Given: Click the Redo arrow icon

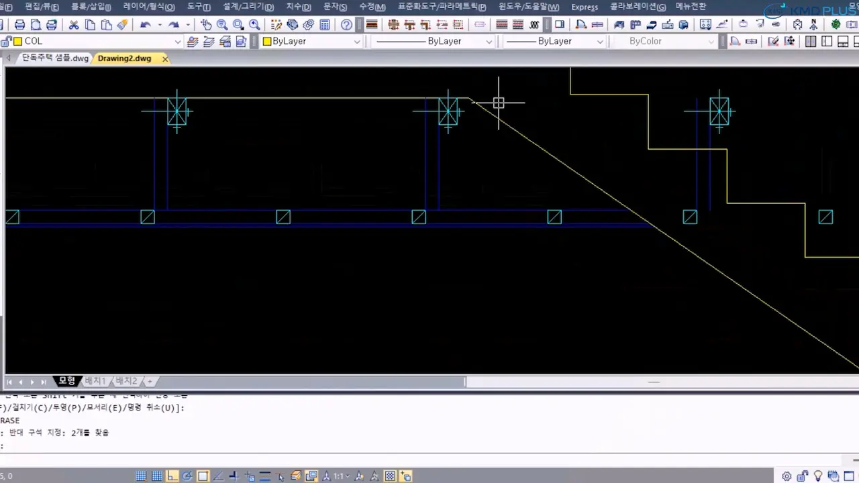Looking at the screenshot, I should (174, 25).
